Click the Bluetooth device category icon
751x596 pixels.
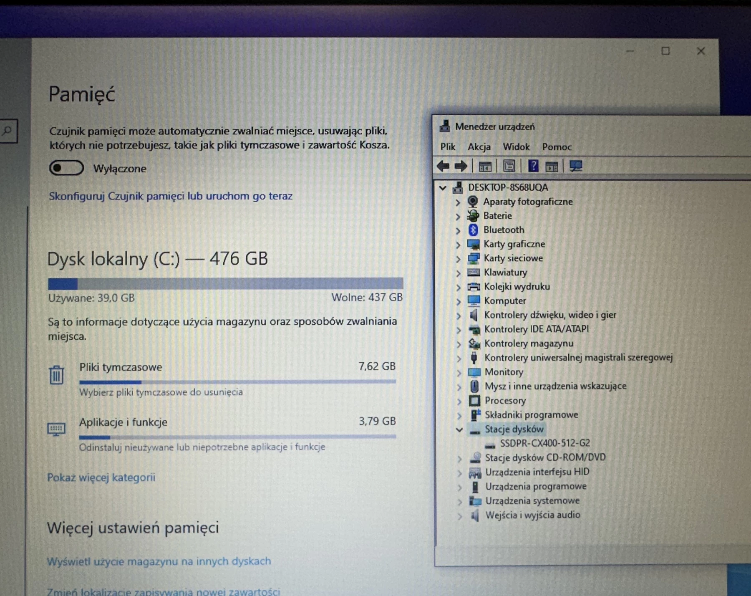point(473,230)
